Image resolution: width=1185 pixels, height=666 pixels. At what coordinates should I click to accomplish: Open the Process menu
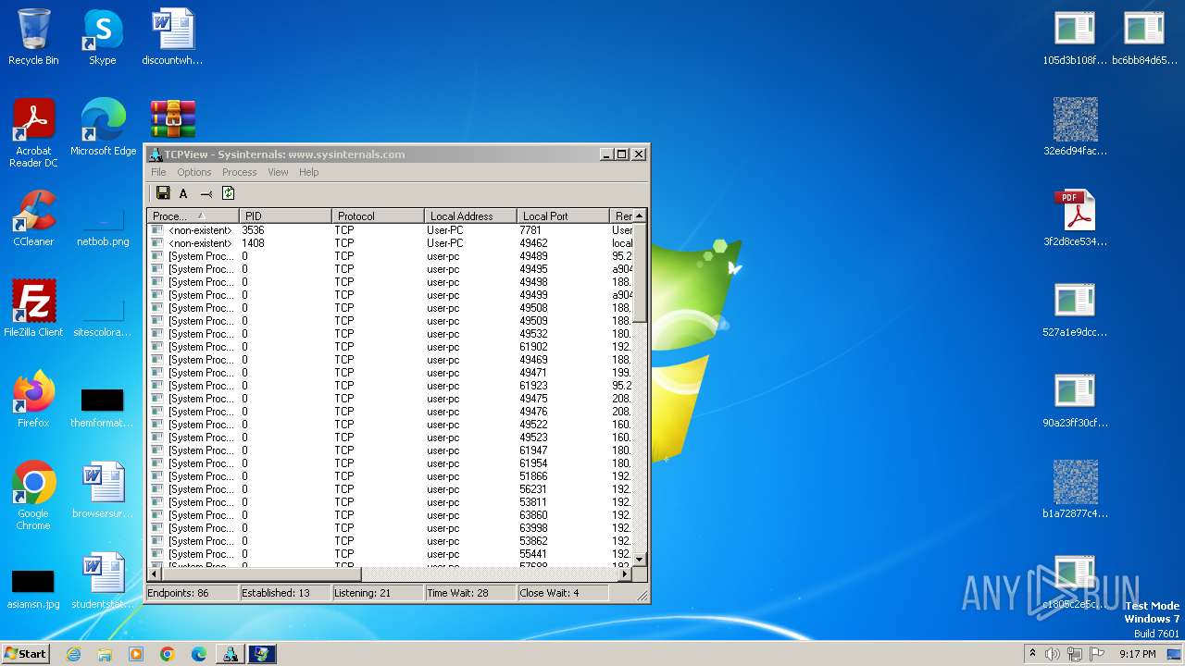239,172
